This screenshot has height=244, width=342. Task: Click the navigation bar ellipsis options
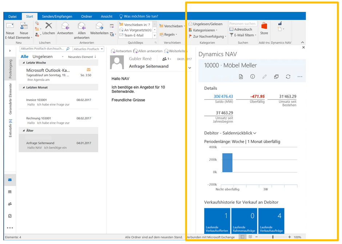click(10, 228)
